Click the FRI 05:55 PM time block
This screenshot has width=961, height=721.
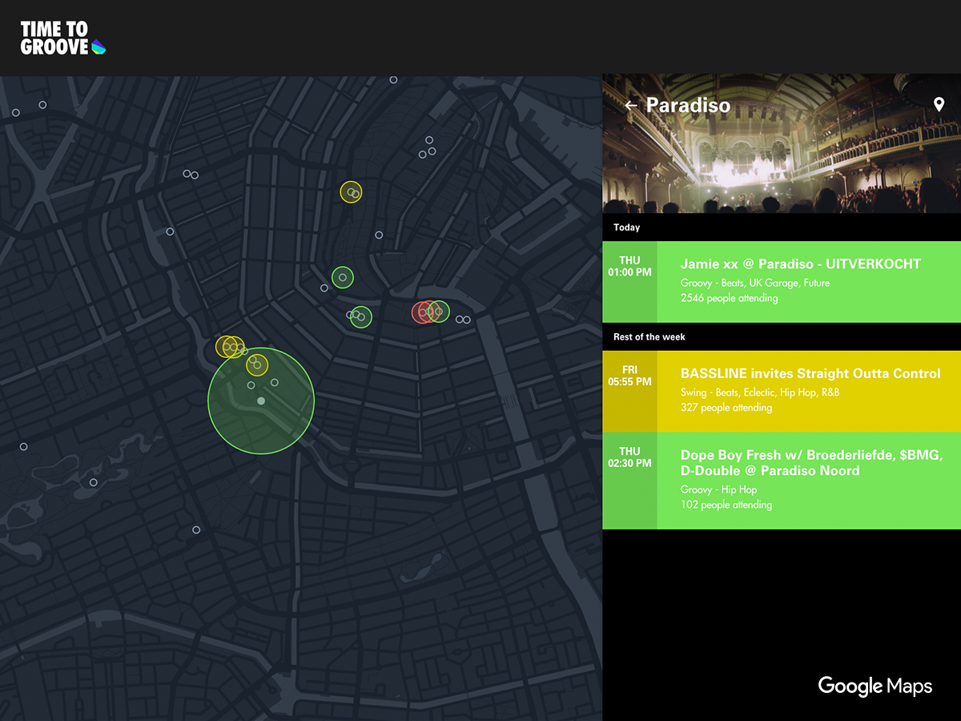point(629,392)
